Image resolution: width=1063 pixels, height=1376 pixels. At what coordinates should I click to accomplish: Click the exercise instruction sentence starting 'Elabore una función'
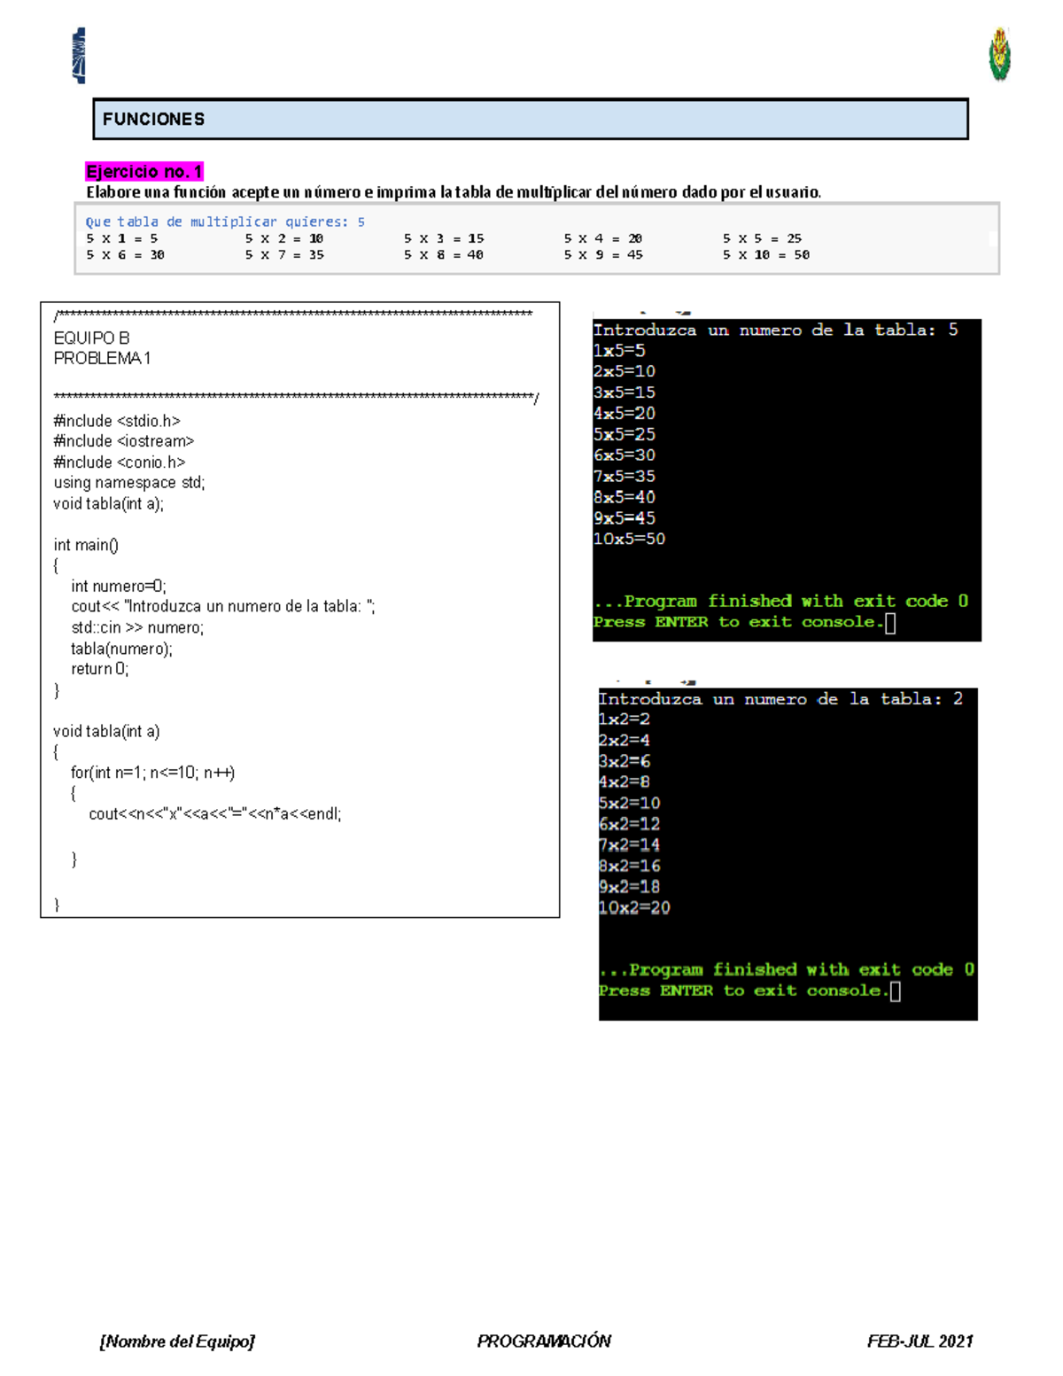[x=453, y=192]
